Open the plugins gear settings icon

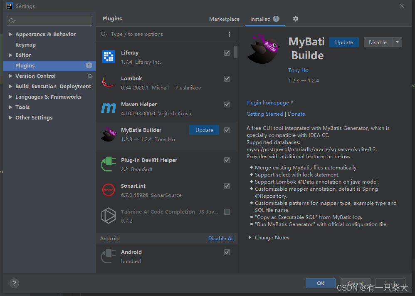point(296,19)
